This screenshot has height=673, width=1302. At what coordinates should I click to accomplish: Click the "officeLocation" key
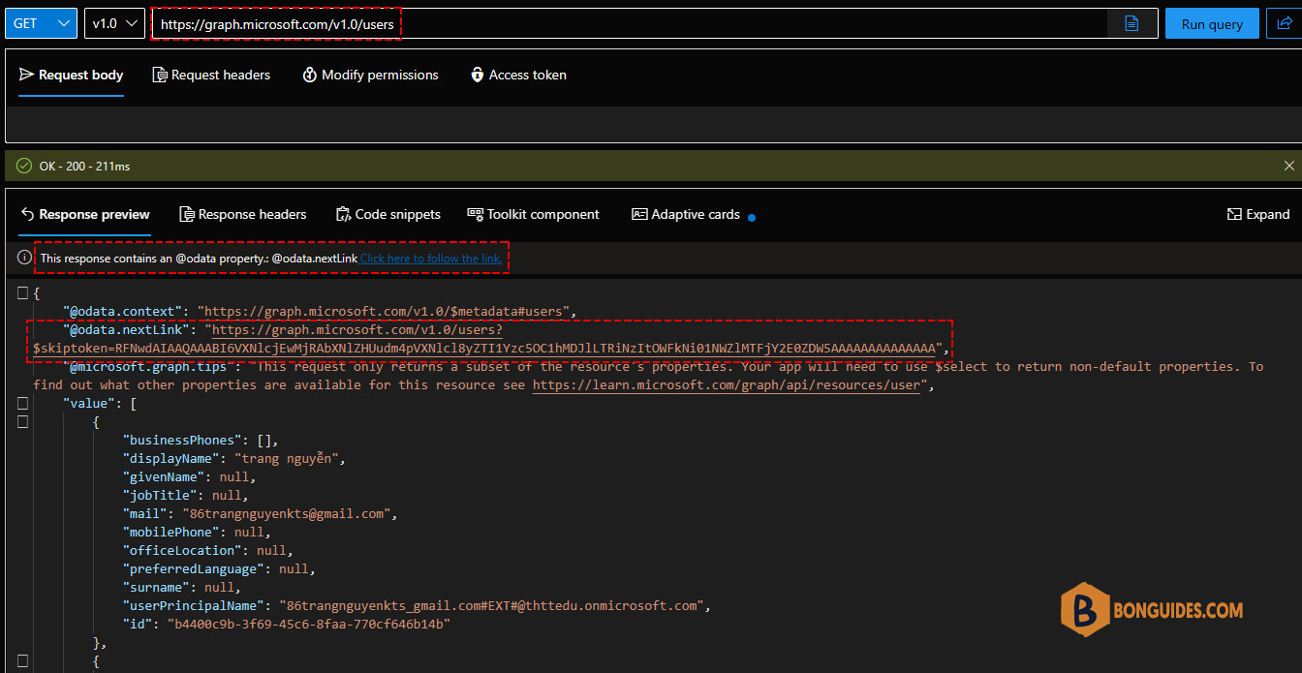(182, 550)
